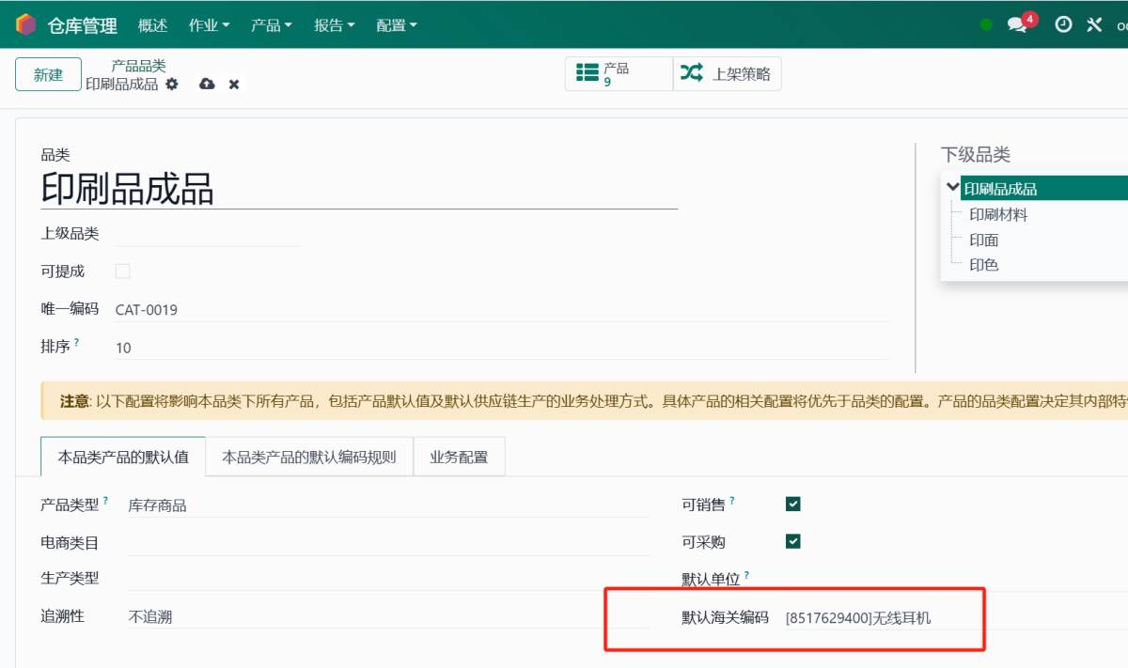Click the 新建 button
This screenshot has width=1128, height=668.
(x=48, y=75)
